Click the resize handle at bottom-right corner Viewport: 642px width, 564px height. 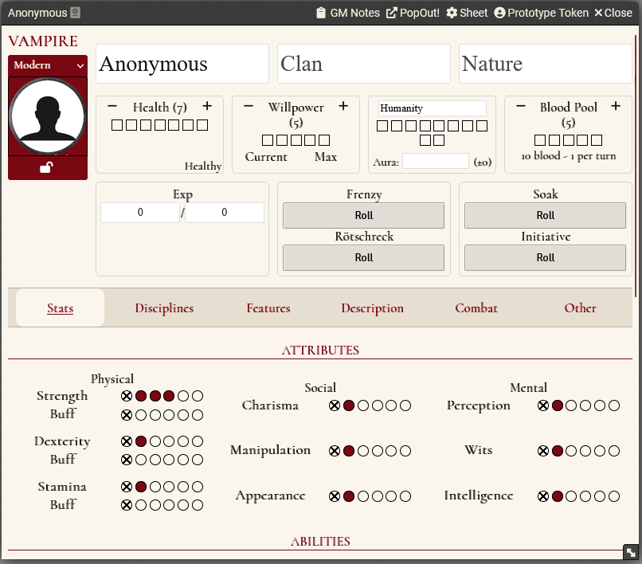[x=630, y=552]
